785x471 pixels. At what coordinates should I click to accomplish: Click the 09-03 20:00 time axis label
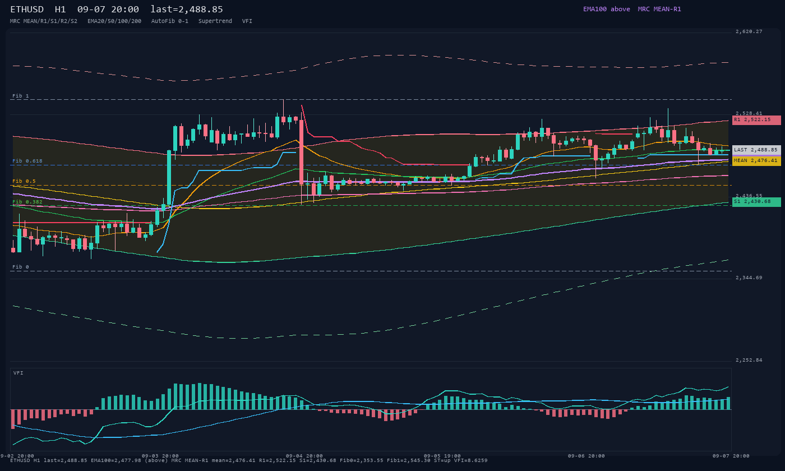point(160,456)
